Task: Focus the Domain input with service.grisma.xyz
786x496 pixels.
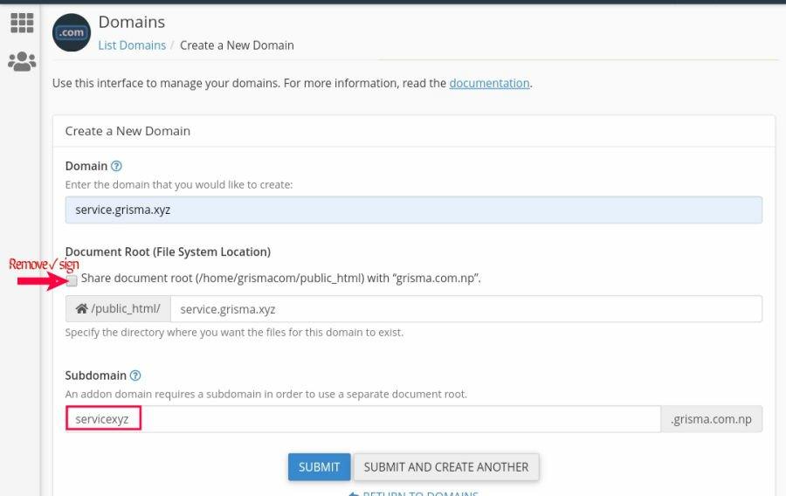Action: pos(414,210)
